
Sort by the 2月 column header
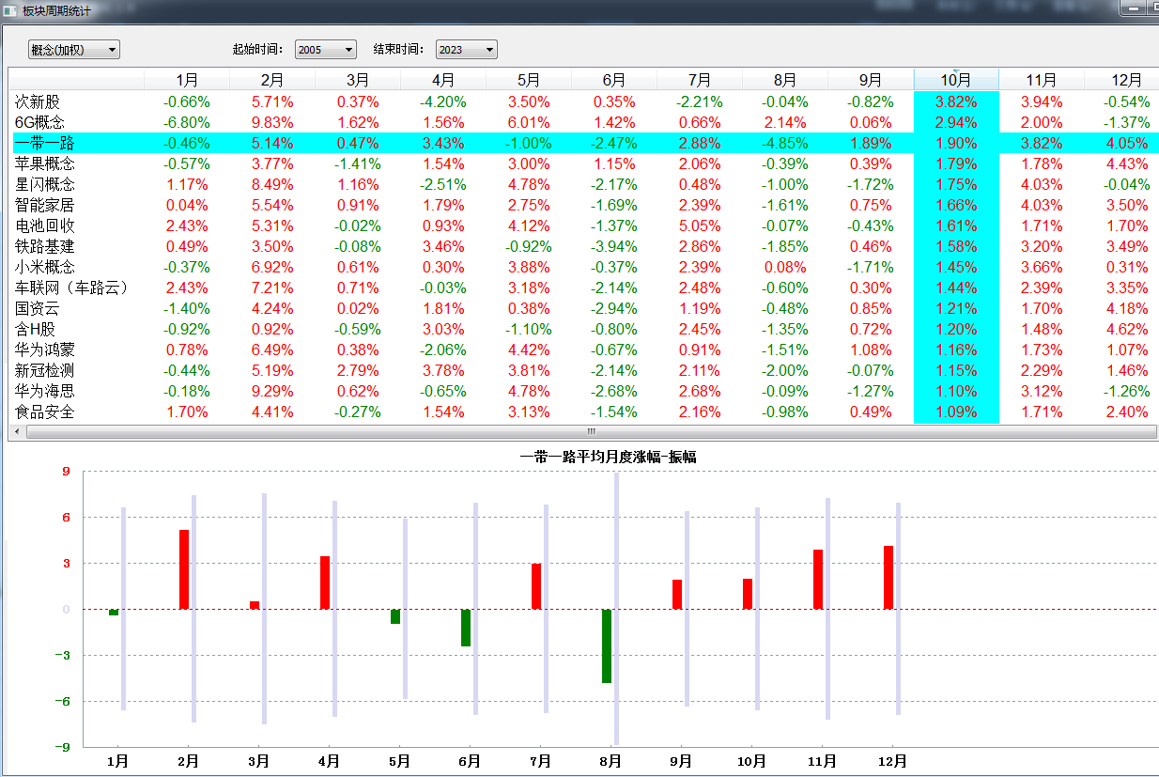pyautogui.click(x=272, y=80)
